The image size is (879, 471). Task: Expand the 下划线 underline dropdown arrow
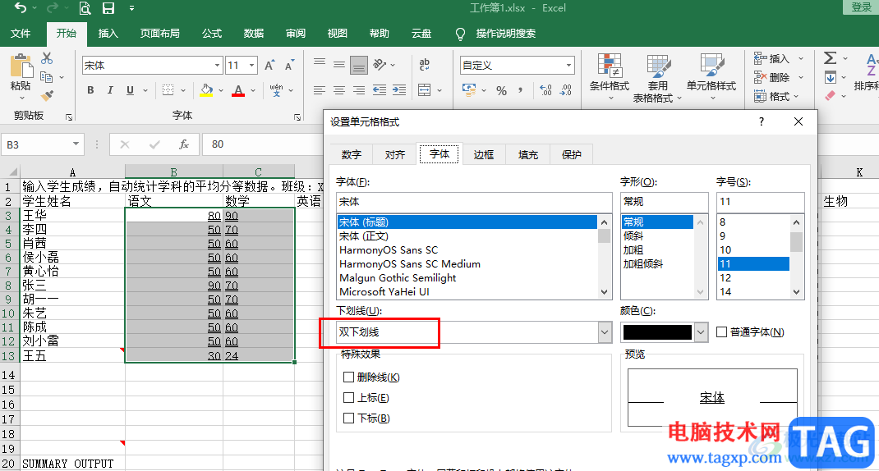point(605,332)
